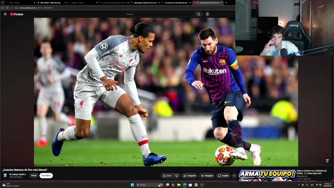Click the YouTube search magnifier button
Image resolution: width=334 pixels, height=188 pixels.
click(199, 14)
